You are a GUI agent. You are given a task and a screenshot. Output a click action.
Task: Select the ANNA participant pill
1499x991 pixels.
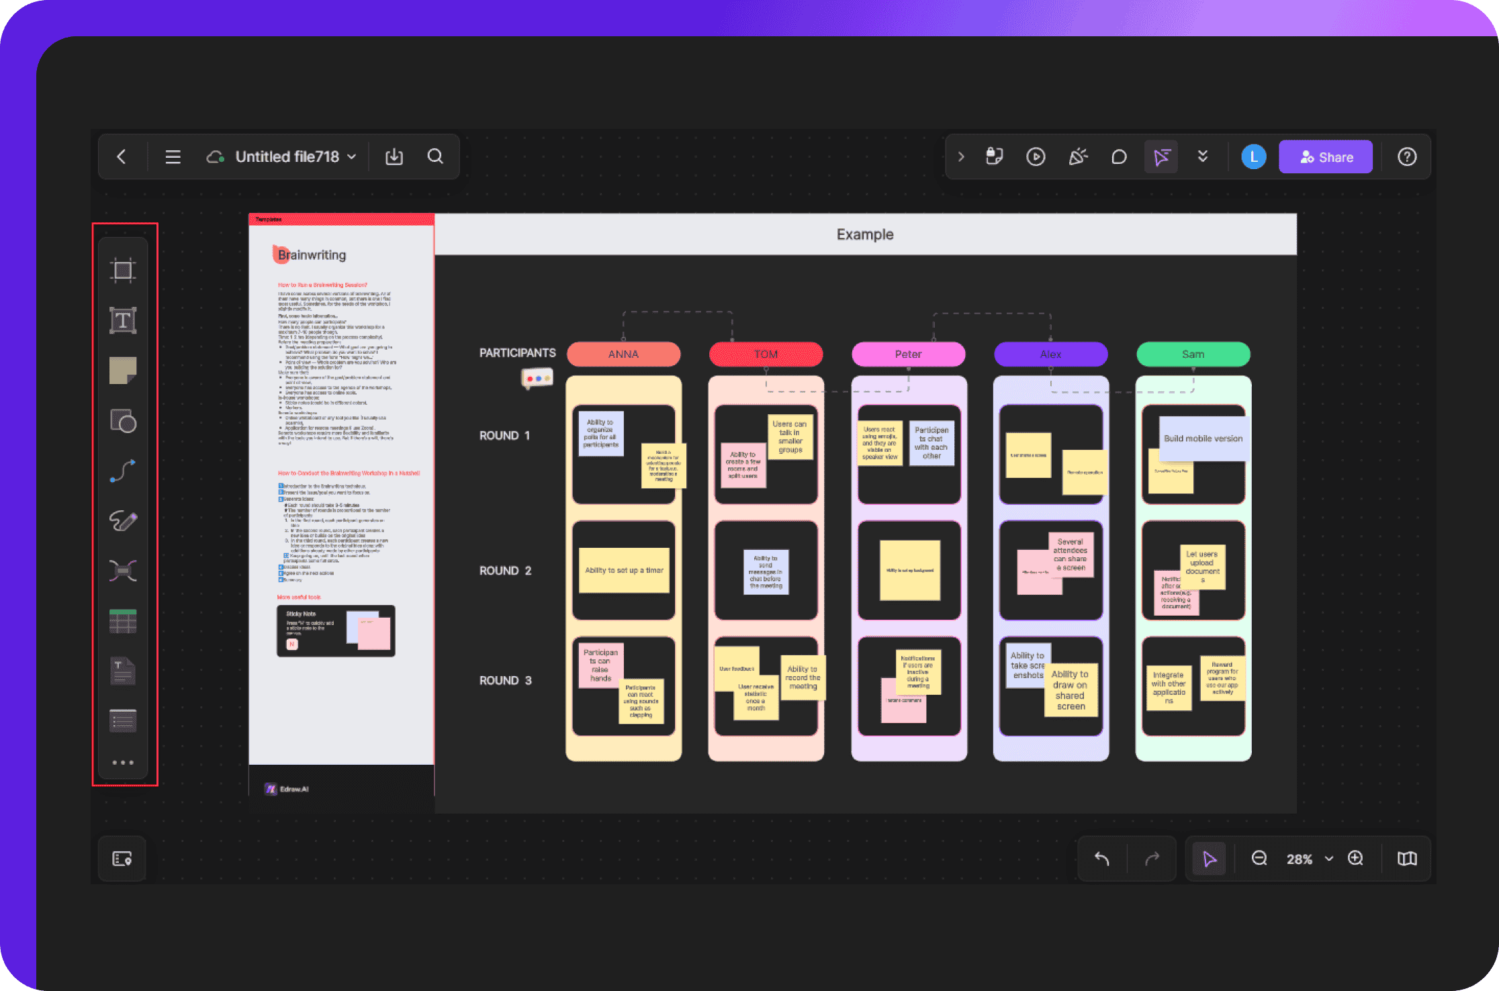[623, 354]
